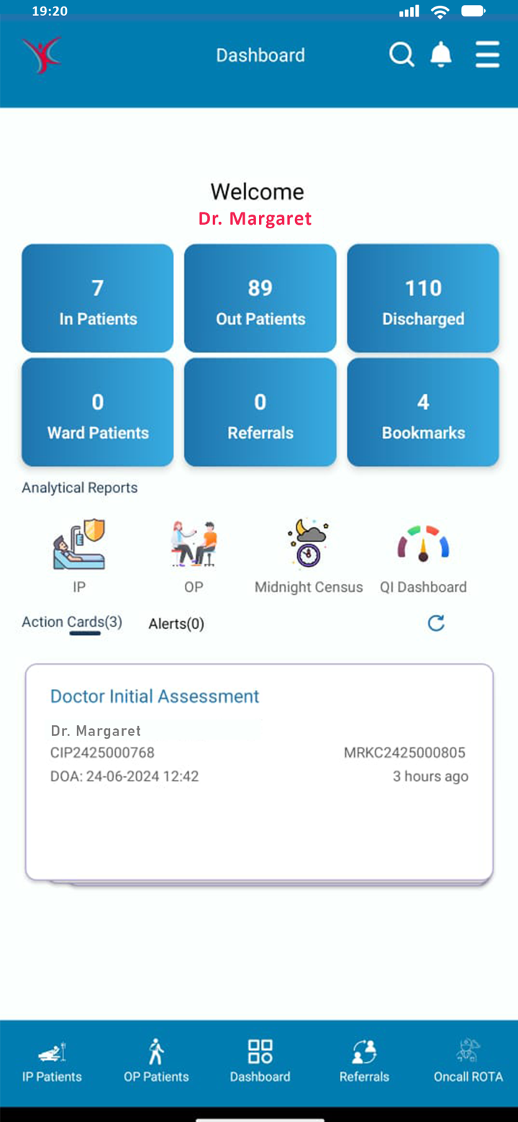Viewport: 518px width, 1122px height.
Task: Open the Oncall ROTA icon
Action: click(x=468, y=1059)
